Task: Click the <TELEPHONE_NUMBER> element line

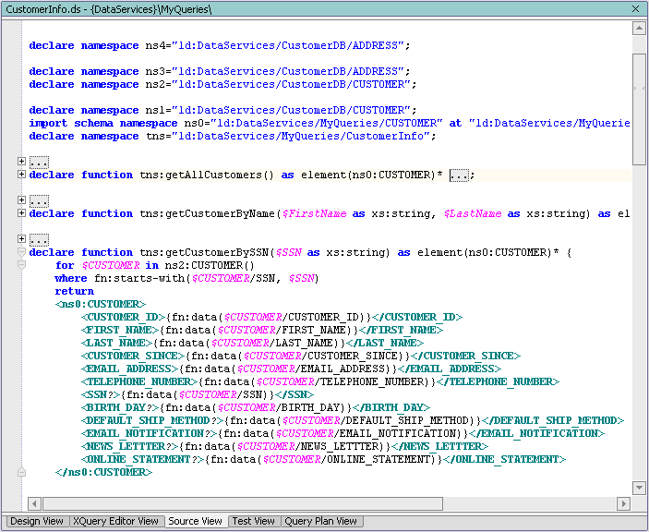Action: point(320,381)
